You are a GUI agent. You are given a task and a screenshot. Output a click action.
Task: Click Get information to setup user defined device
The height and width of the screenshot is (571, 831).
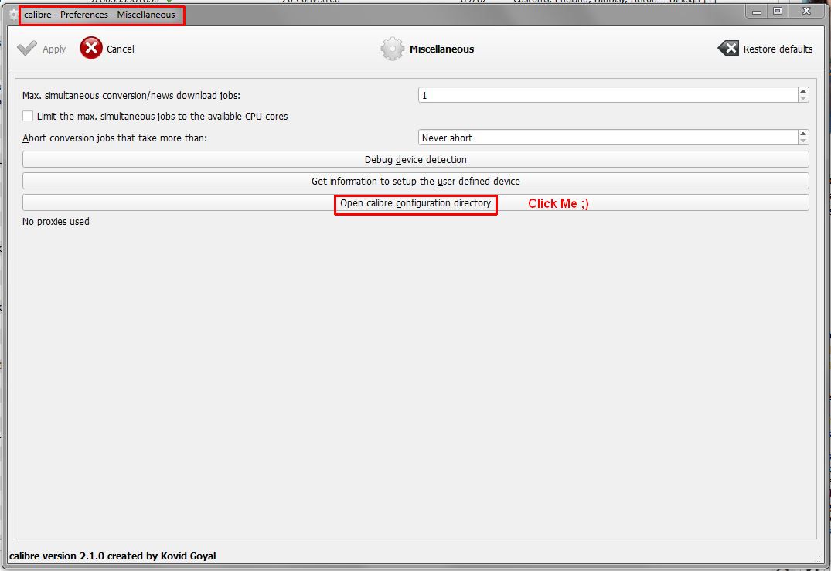[416, 181]
